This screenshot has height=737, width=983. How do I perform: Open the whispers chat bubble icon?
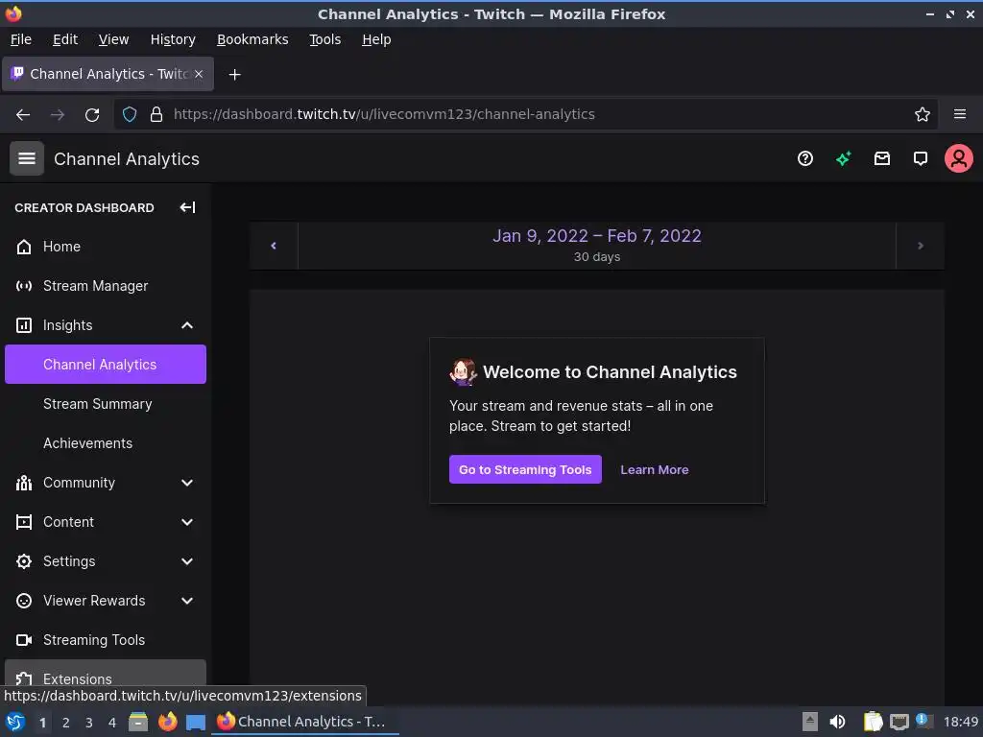pos(921,158)
